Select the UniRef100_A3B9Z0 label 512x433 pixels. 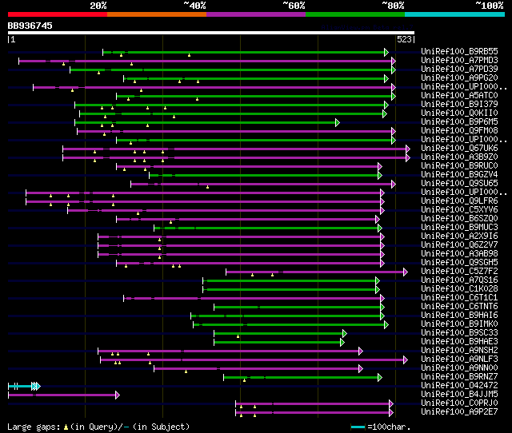[x=459, y=157]
